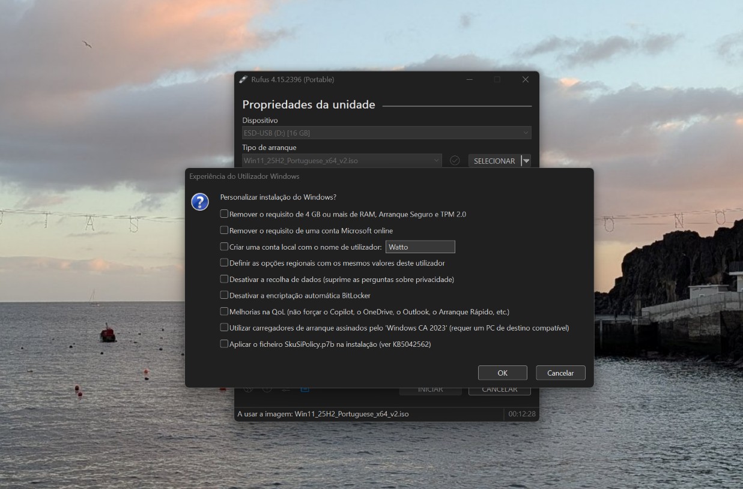Enable removing RAM, Secure Boot and TPM requirement
743x489 pixels.
[x=224, y=214]
